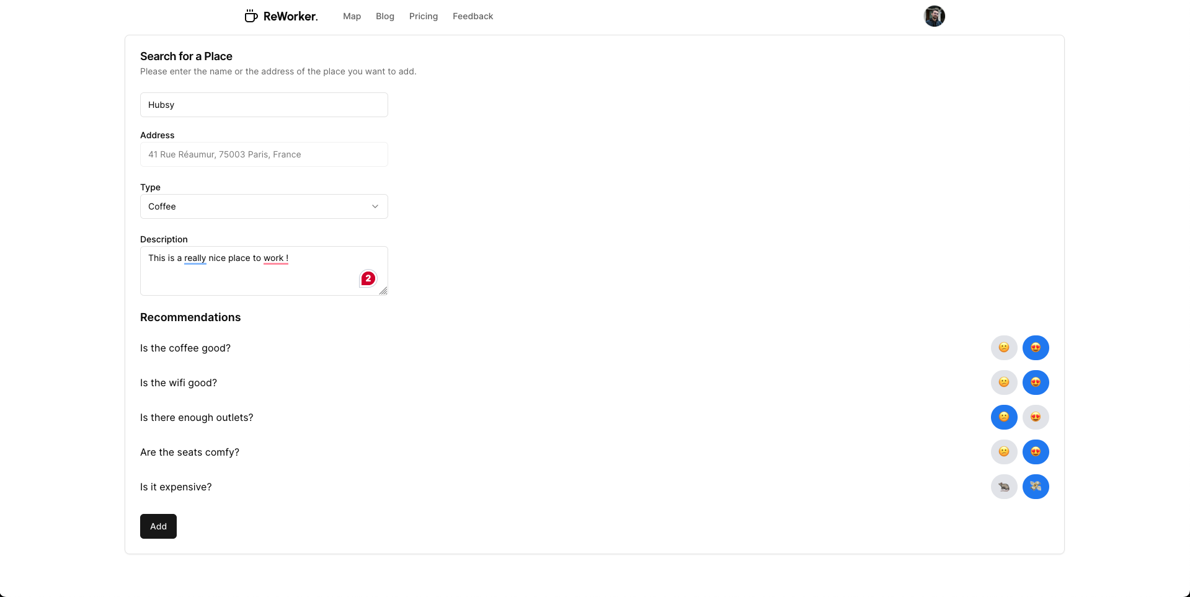The width and height of the screenshot is (1190, 597).
Task: Click the "Please enter the name" helper text
Action: point(278,71)
